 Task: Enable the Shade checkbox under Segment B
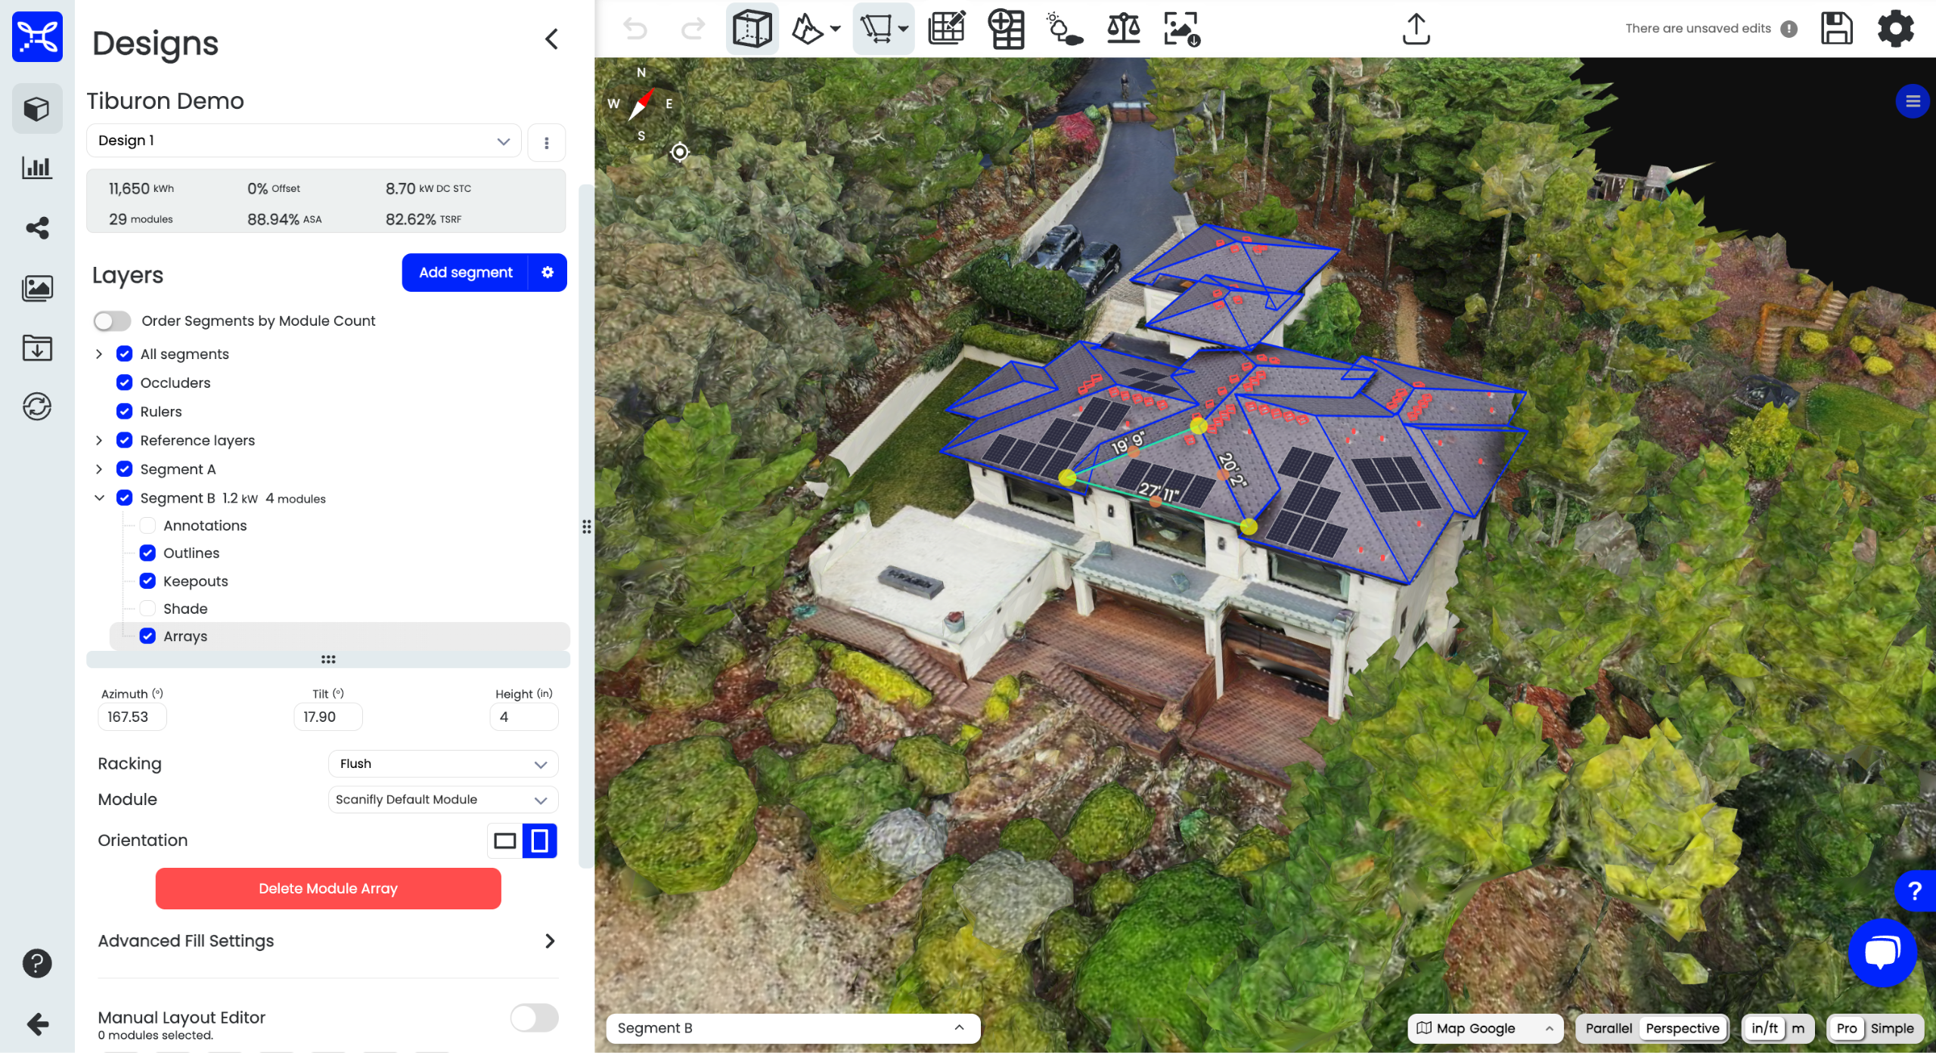coord(148,609)
